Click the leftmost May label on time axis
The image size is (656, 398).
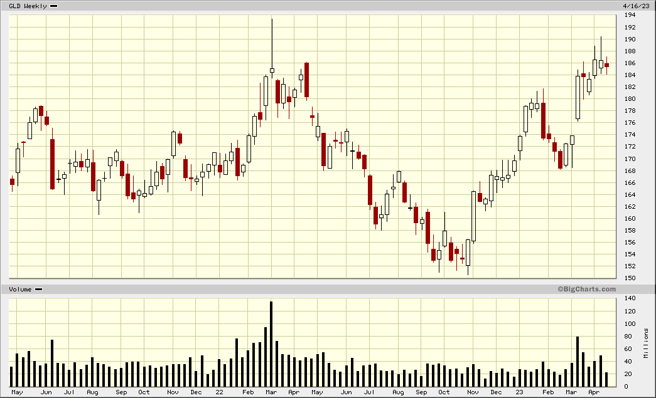pos(18,392)
